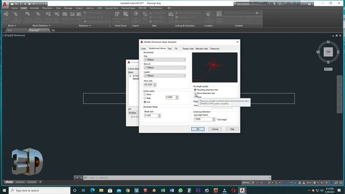Click the Clip reference ribbon icon
This screenshot has height=194, width=345.
[72, 15]
